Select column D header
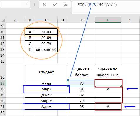Image resolution: width=140 pixels, height=116 pixels. (63, 20)
